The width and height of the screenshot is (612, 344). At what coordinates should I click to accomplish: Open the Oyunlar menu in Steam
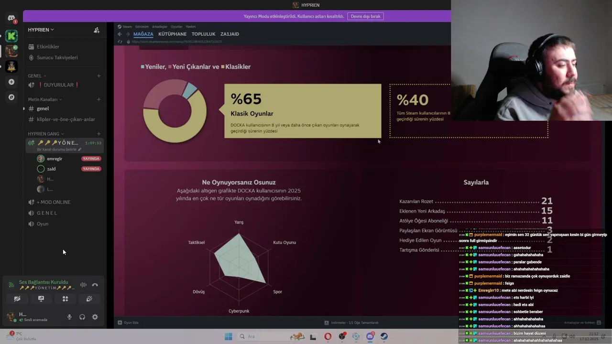pos(176,27)
